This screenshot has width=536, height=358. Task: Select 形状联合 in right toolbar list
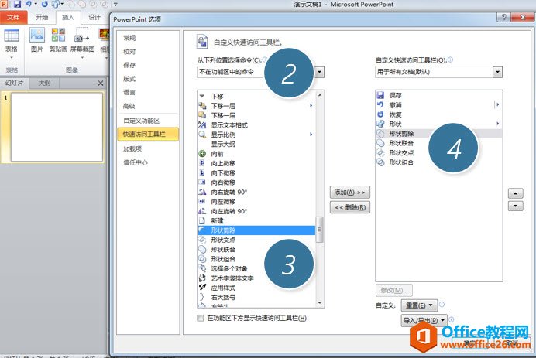(x=439, y=143)
